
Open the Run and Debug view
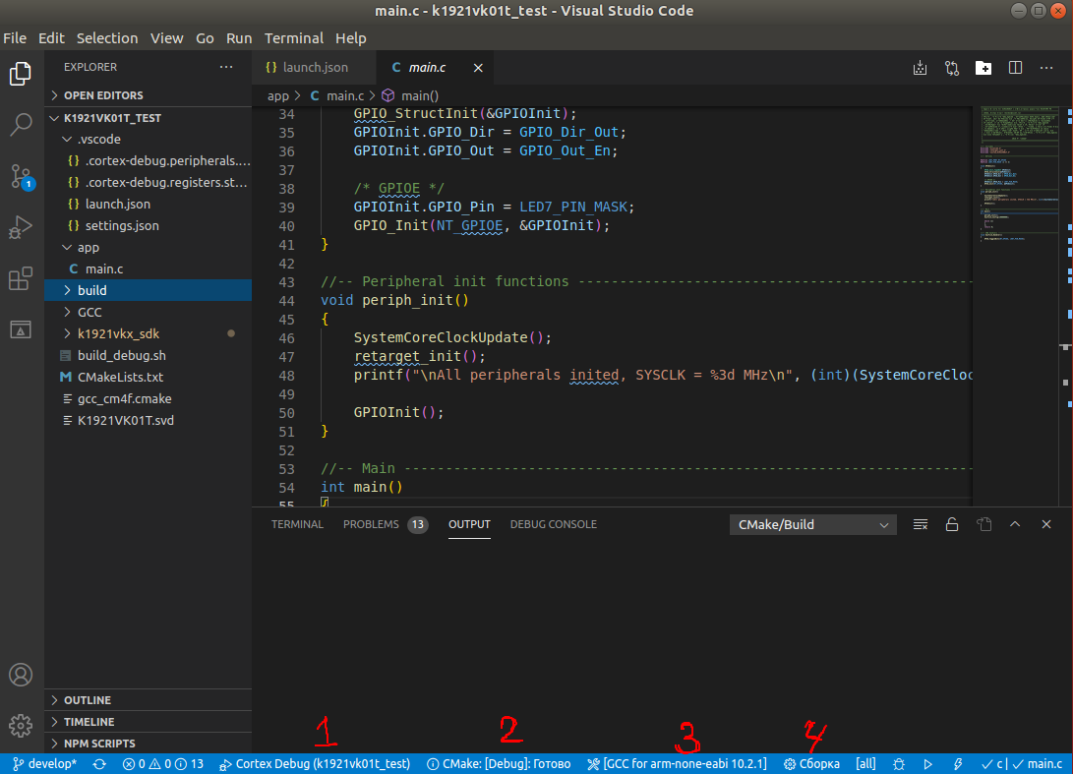click(21, 227)
